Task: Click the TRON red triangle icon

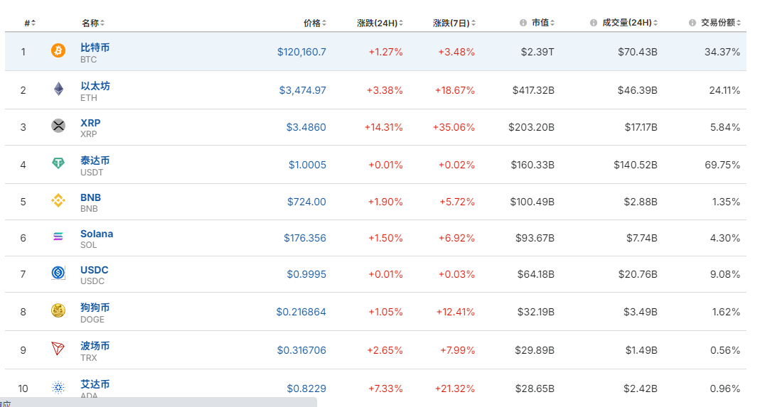Action: pos(58,349)
